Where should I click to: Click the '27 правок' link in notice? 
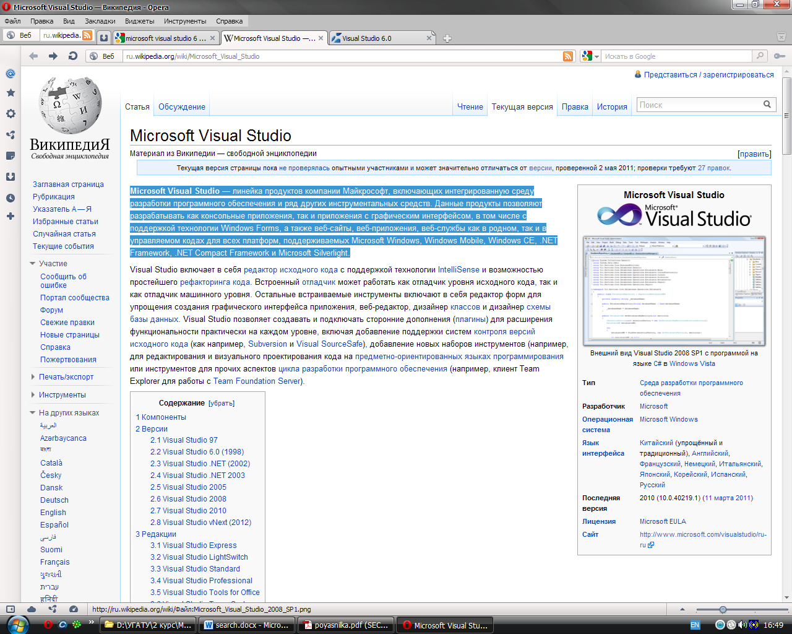click(714, 168)
